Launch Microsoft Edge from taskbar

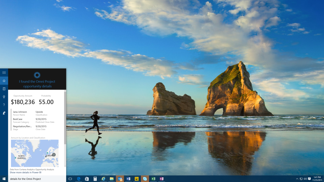(78, 179)
